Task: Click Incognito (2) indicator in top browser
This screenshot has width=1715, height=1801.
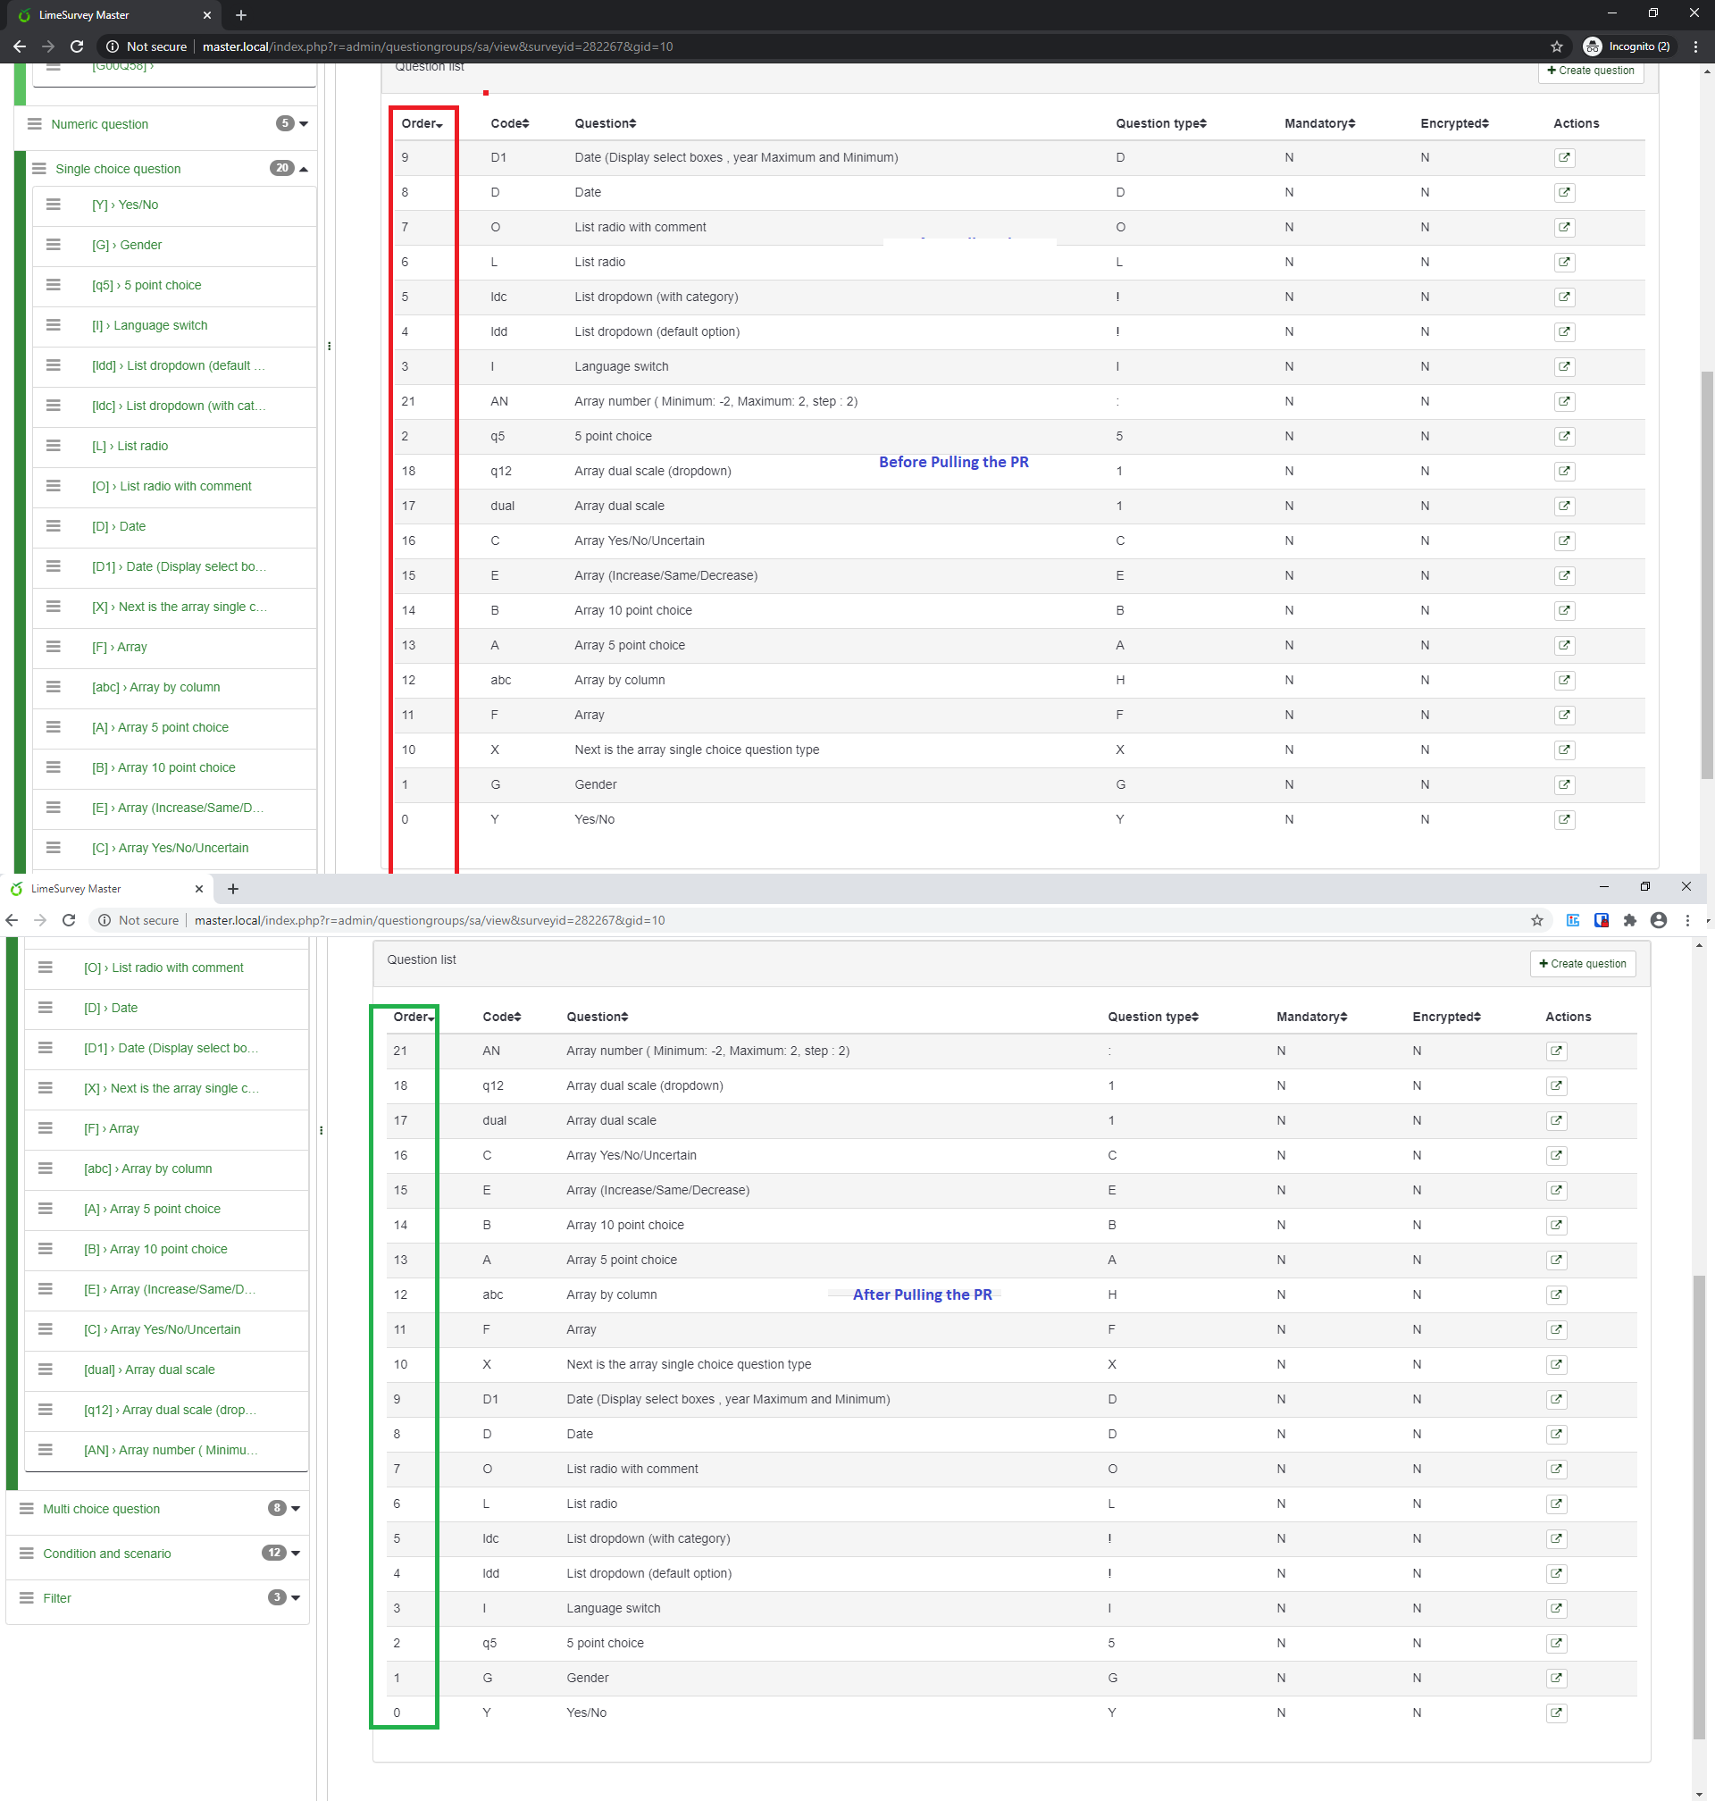Action: (1628, 46)
